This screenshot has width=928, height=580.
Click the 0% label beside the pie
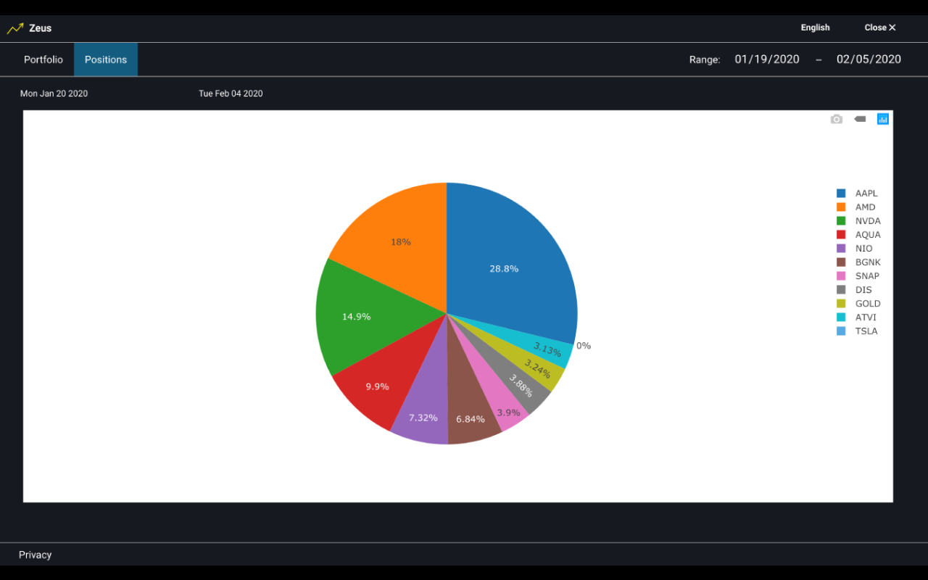point(584,346)
